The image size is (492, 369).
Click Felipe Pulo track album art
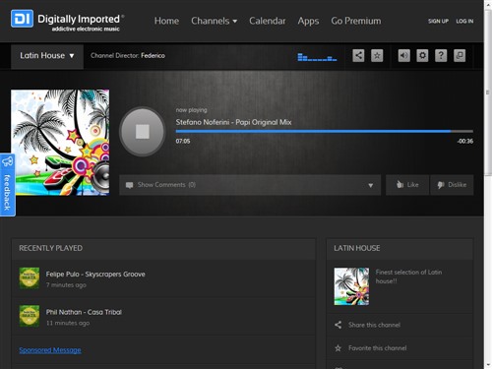tap(30, 277)
